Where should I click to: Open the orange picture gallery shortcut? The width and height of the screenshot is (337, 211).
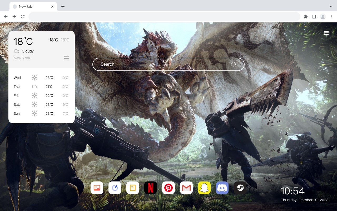click(97, 188)
